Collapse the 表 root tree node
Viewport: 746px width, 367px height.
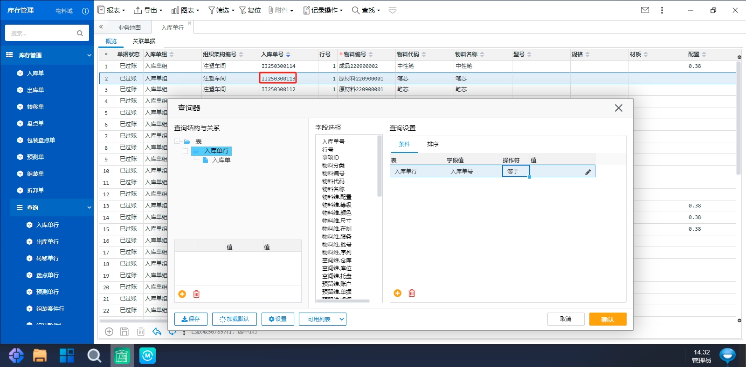[x=177, y=141]
